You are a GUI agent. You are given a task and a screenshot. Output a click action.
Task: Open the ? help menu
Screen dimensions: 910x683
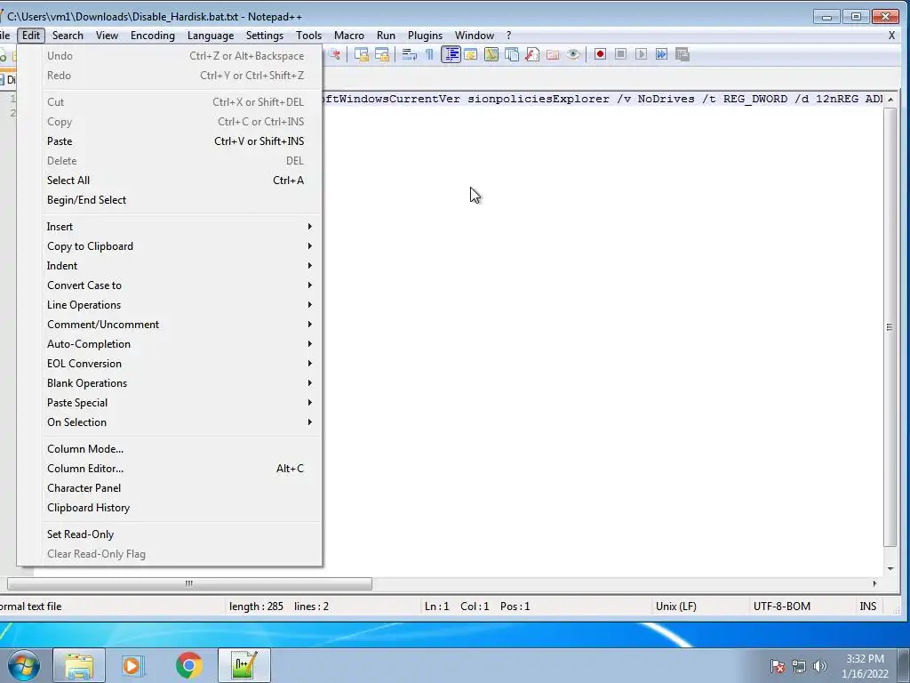tap(509, 36)
